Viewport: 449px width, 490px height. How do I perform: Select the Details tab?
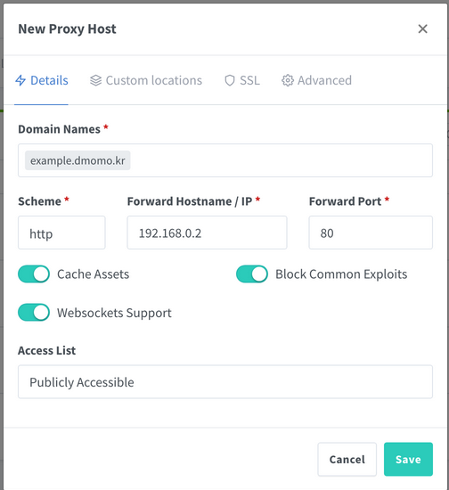(41, 80)
